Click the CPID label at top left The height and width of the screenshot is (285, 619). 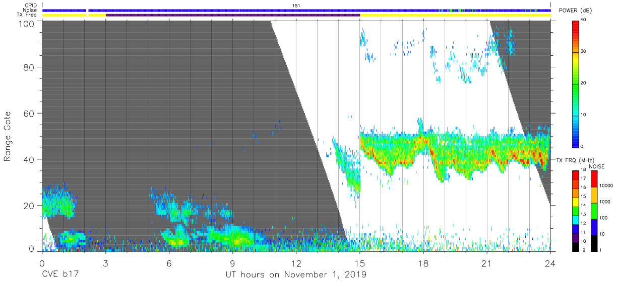[x=30, y=5]
